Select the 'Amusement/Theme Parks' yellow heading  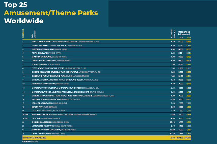[x=51, y=13]
